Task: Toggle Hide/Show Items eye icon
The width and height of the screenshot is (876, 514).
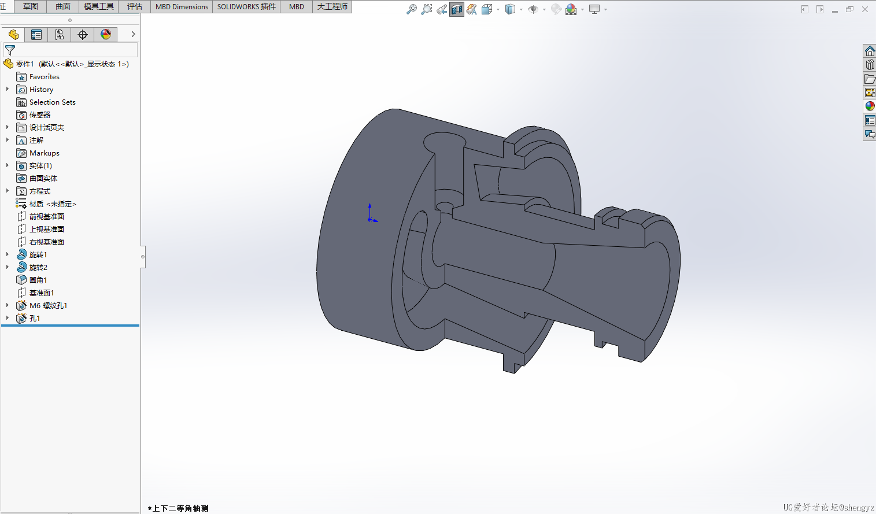Action: click(533, 9)
